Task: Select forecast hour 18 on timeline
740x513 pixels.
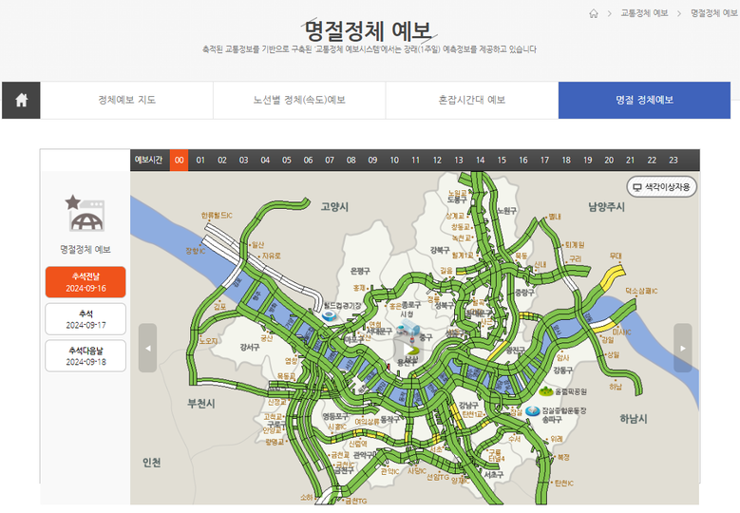Action: [x=566, y=161]
